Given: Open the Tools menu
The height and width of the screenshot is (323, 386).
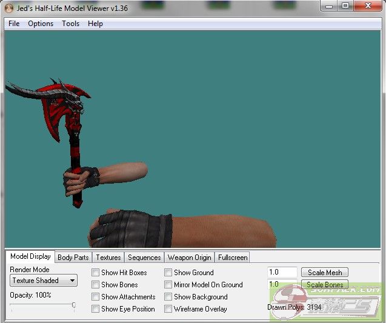Looking at the screenshot, I should pyautogui.click(x=70, y=24).
